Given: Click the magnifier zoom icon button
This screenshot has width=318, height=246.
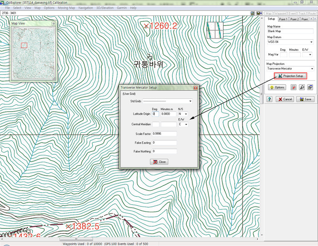Looking at the screenshot, I should [302, 87].
